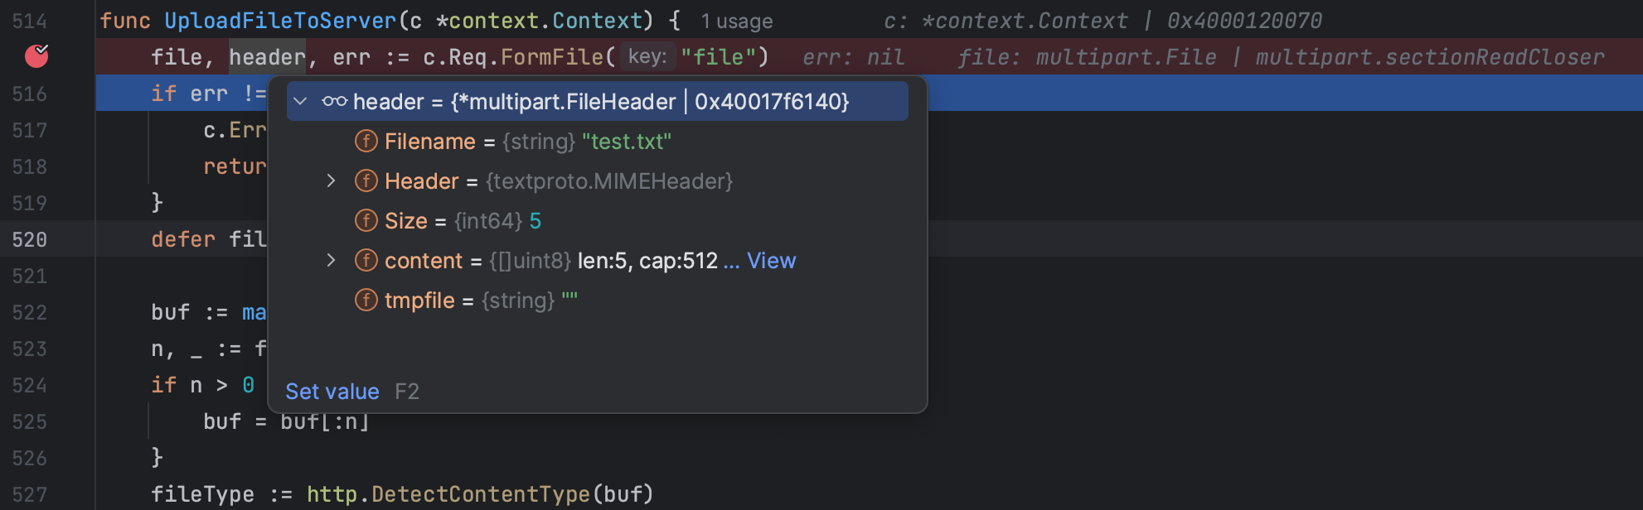
Task: Click the watch glasses icon beside header
Action: click(335, 101)
